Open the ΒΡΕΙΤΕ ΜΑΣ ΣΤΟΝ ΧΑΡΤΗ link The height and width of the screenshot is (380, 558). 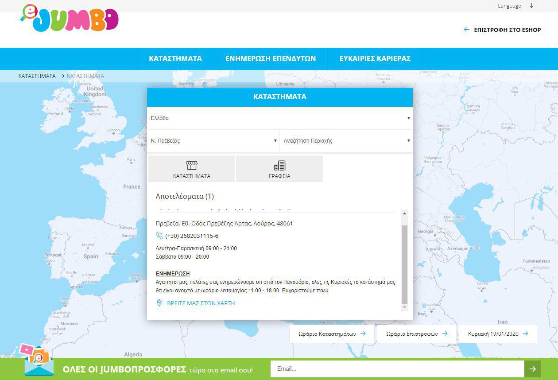201,303
